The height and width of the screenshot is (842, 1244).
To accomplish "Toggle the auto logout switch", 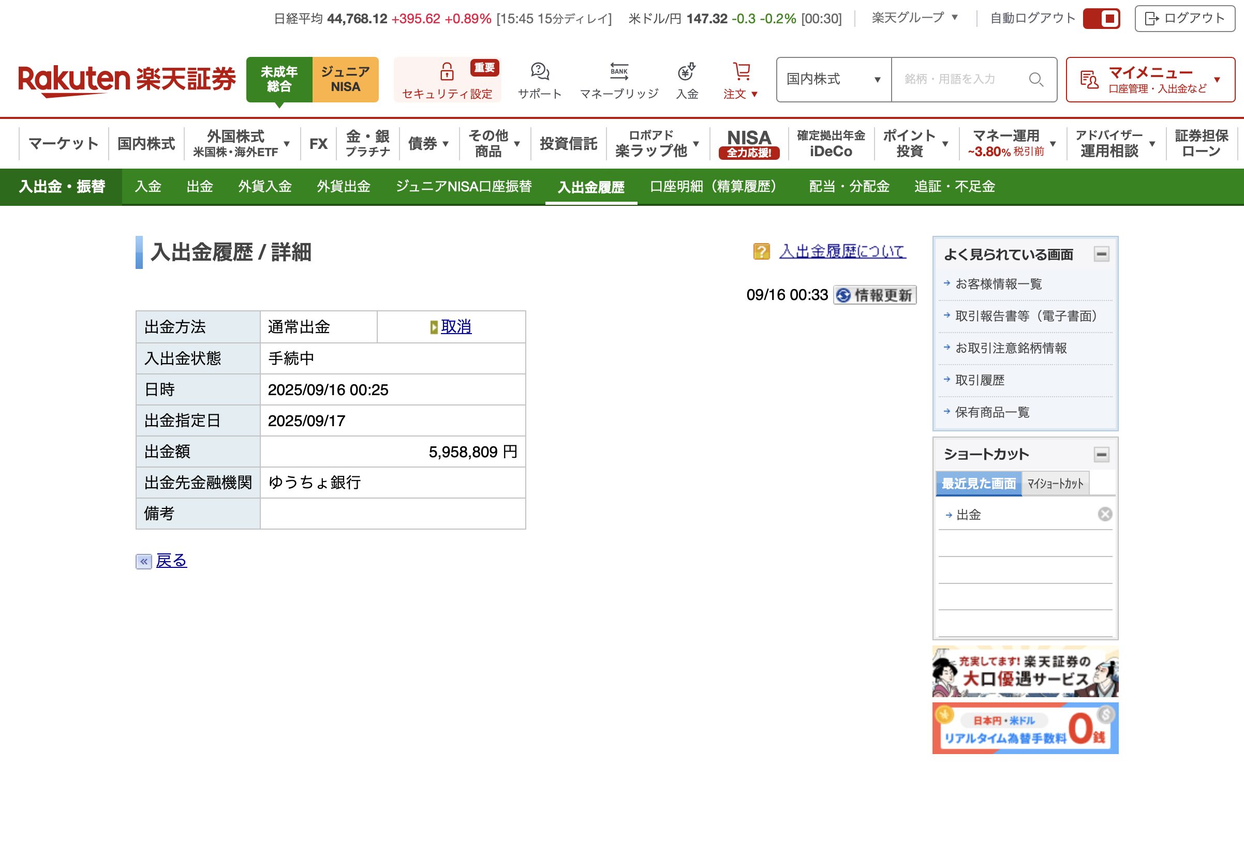I will (1101, 19).
